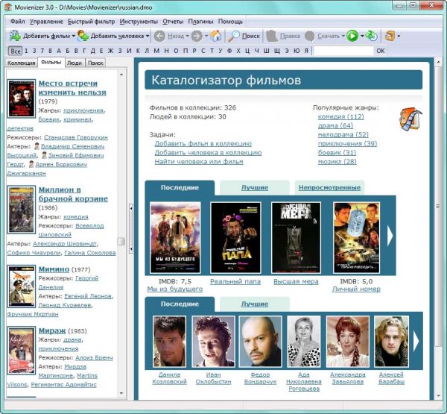Open dropdown next to the catalog book icon
Viewport: 447px width, 414px height.
pos(399,36)
